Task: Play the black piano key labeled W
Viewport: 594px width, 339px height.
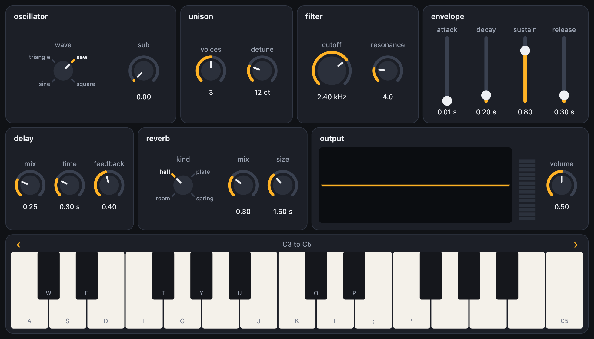Action: point(48,275)
